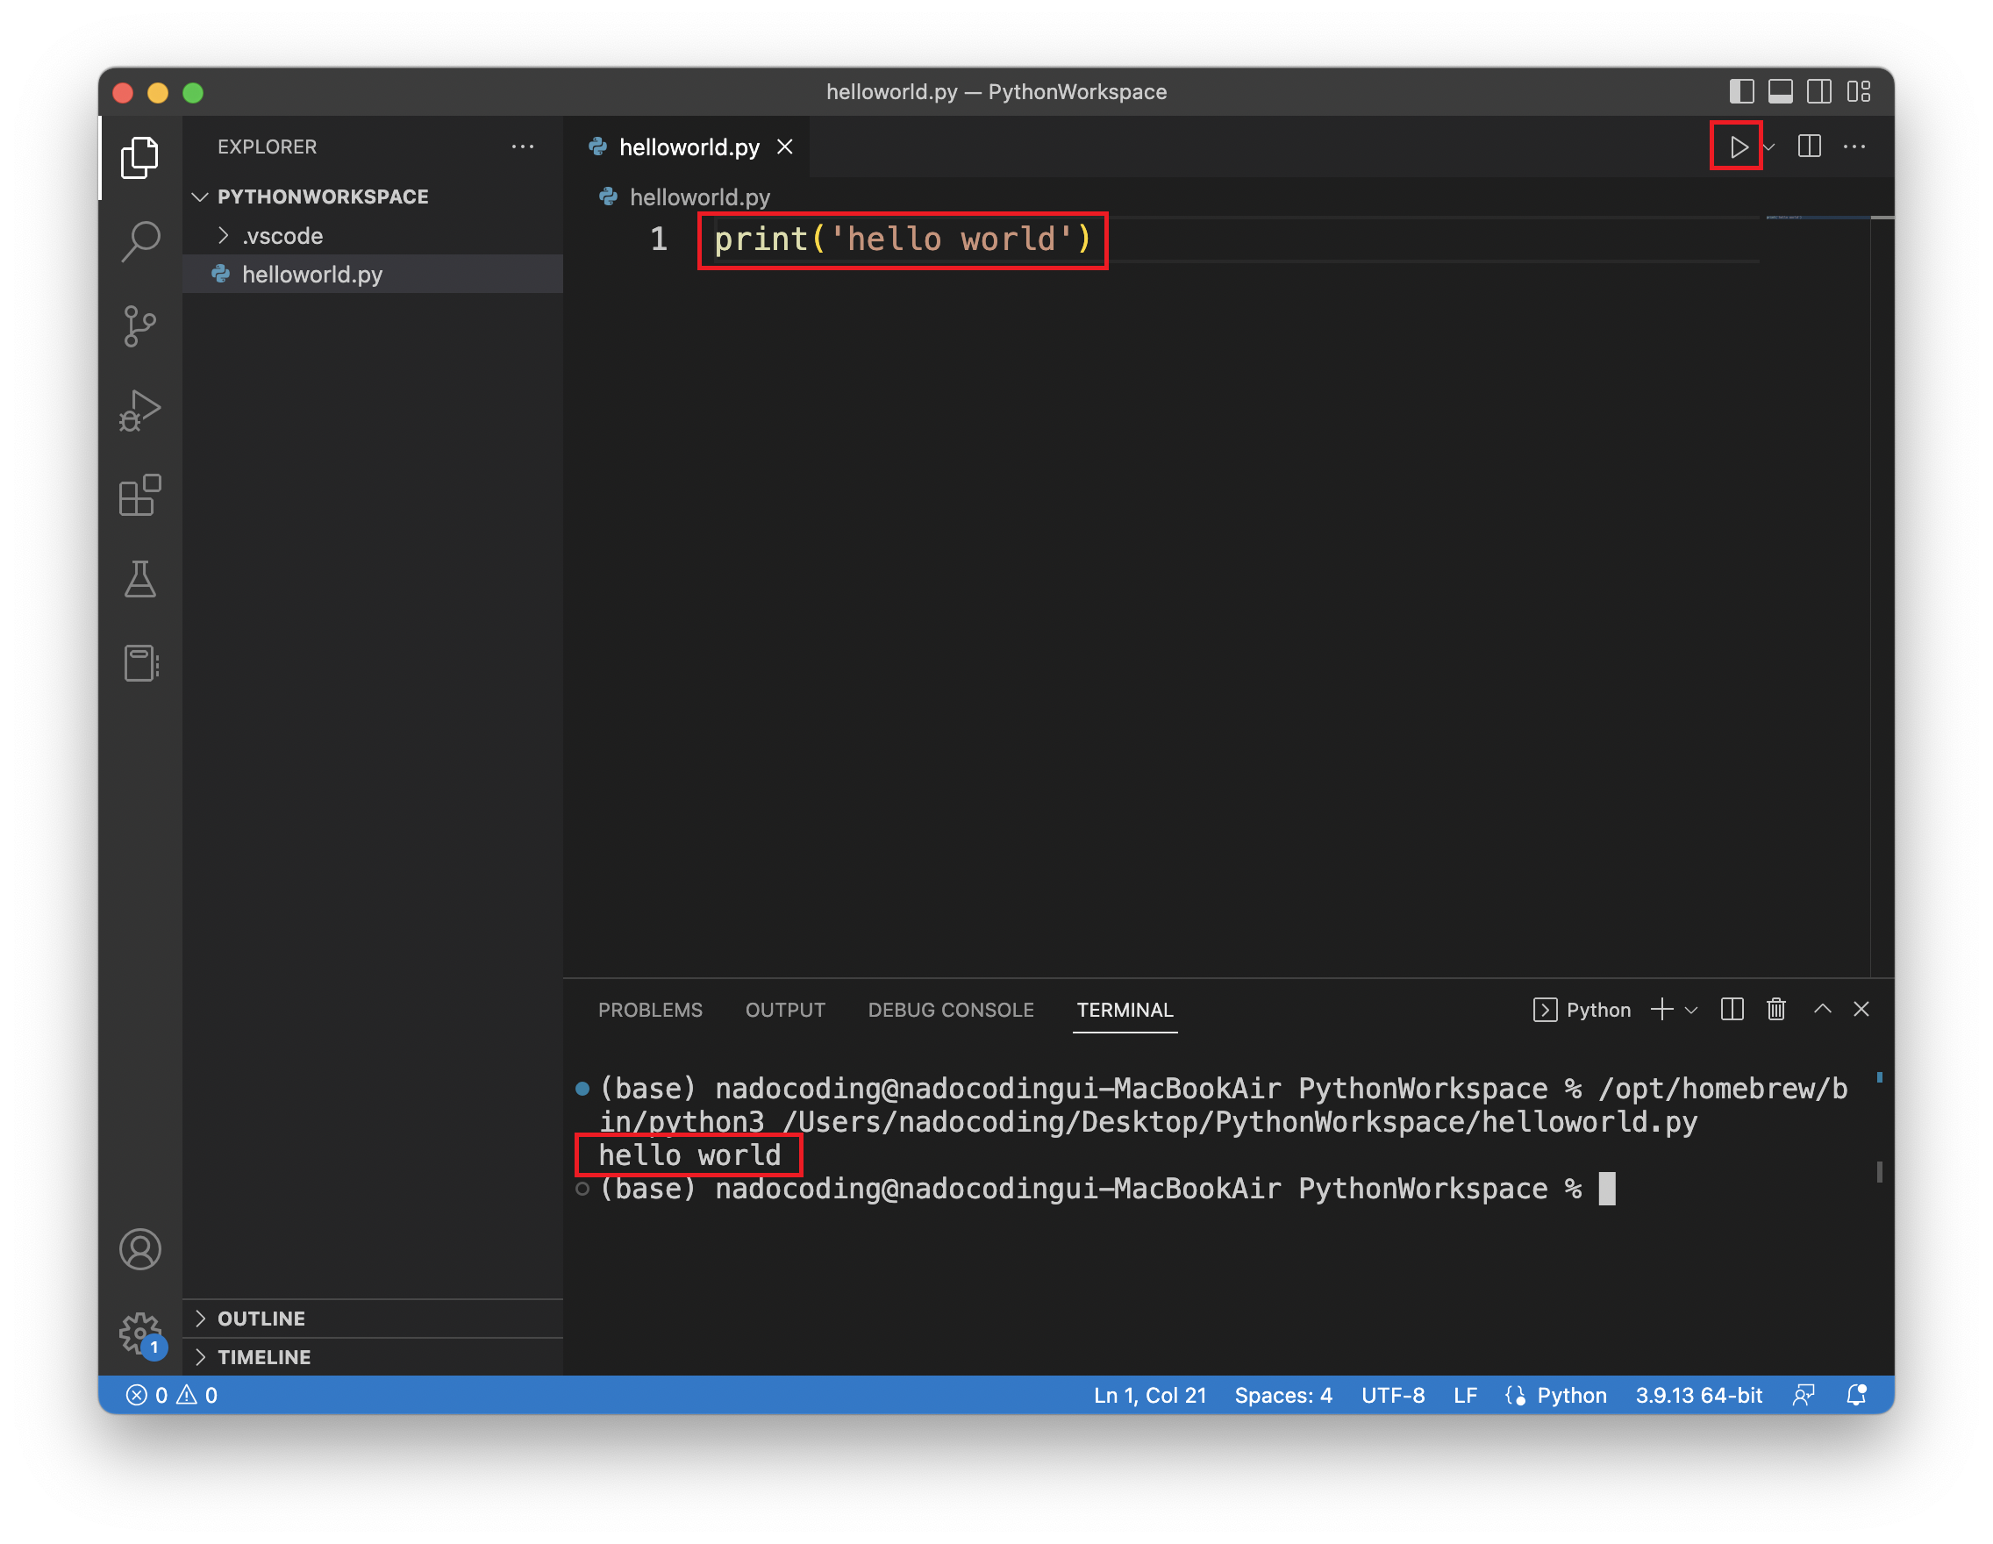The image size is (1993, 1544).
Task: Switch to the PROBLEMS tab
Action: (x=650, y=1010)
